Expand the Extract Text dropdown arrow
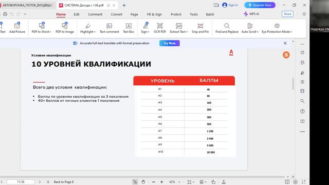 (187, 32)
